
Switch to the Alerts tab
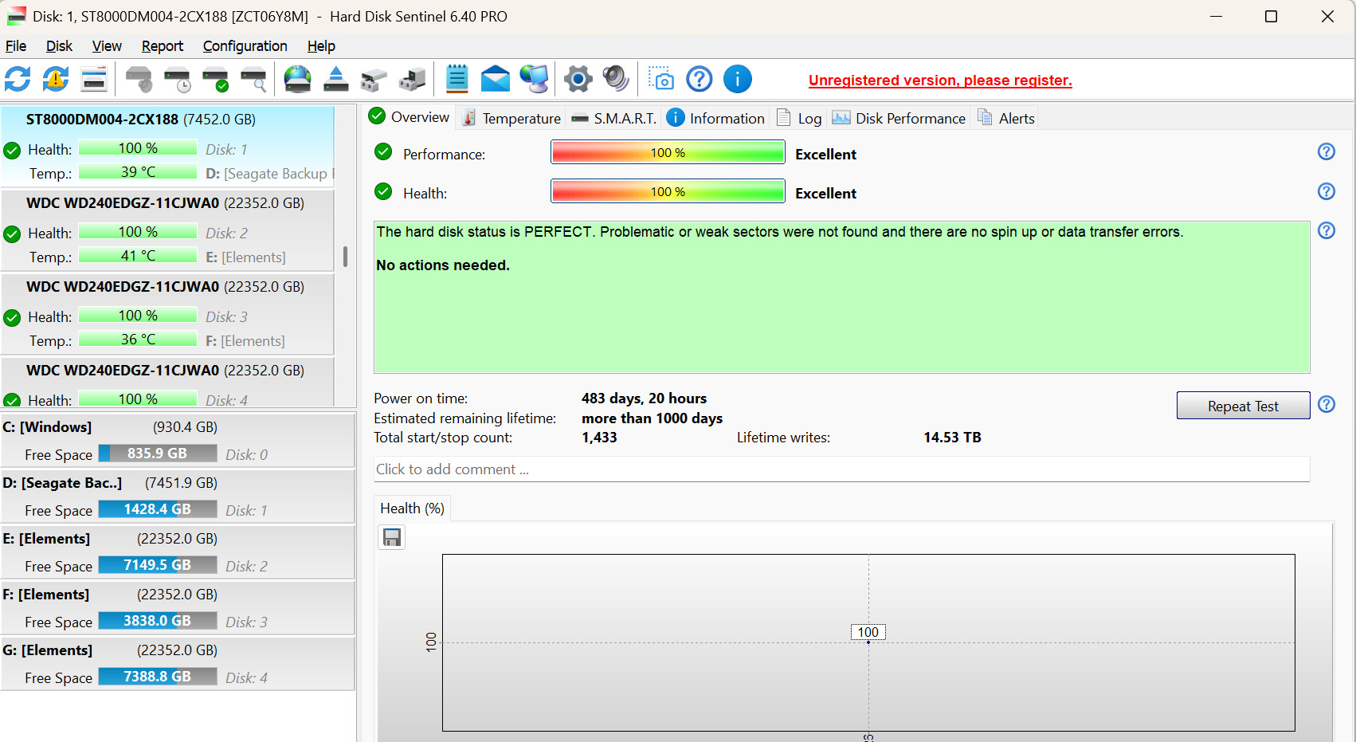[1006, 118]
